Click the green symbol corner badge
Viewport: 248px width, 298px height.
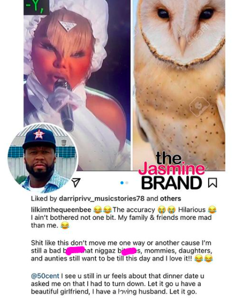point(36,7)
